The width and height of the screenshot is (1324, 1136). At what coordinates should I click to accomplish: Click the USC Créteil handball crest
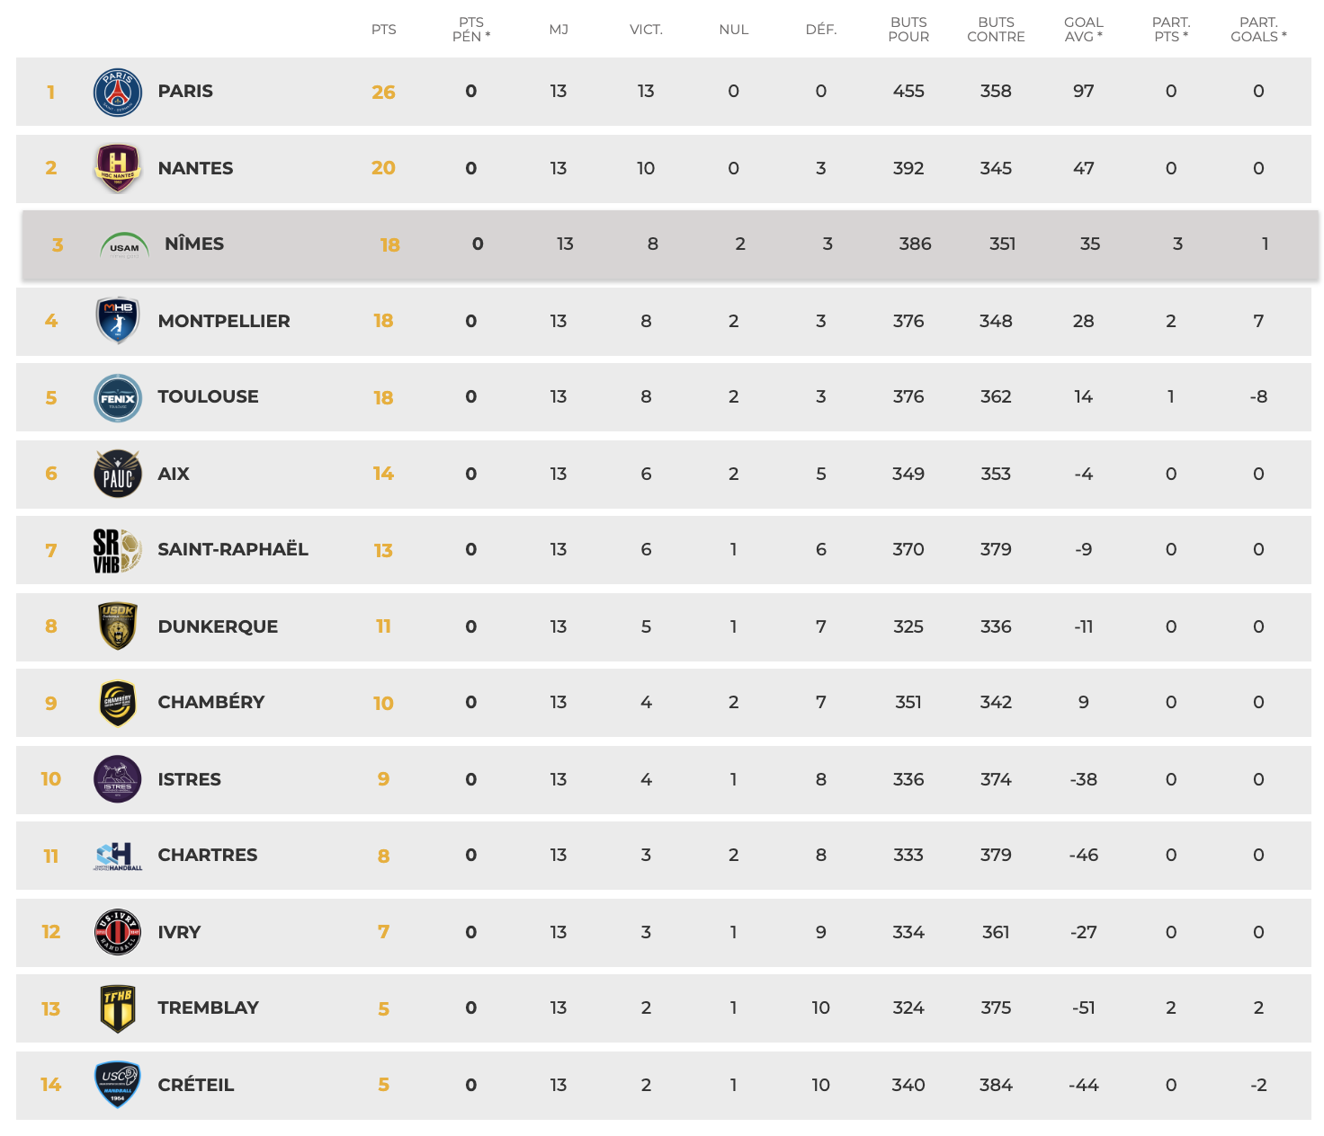click(118, 1085)
